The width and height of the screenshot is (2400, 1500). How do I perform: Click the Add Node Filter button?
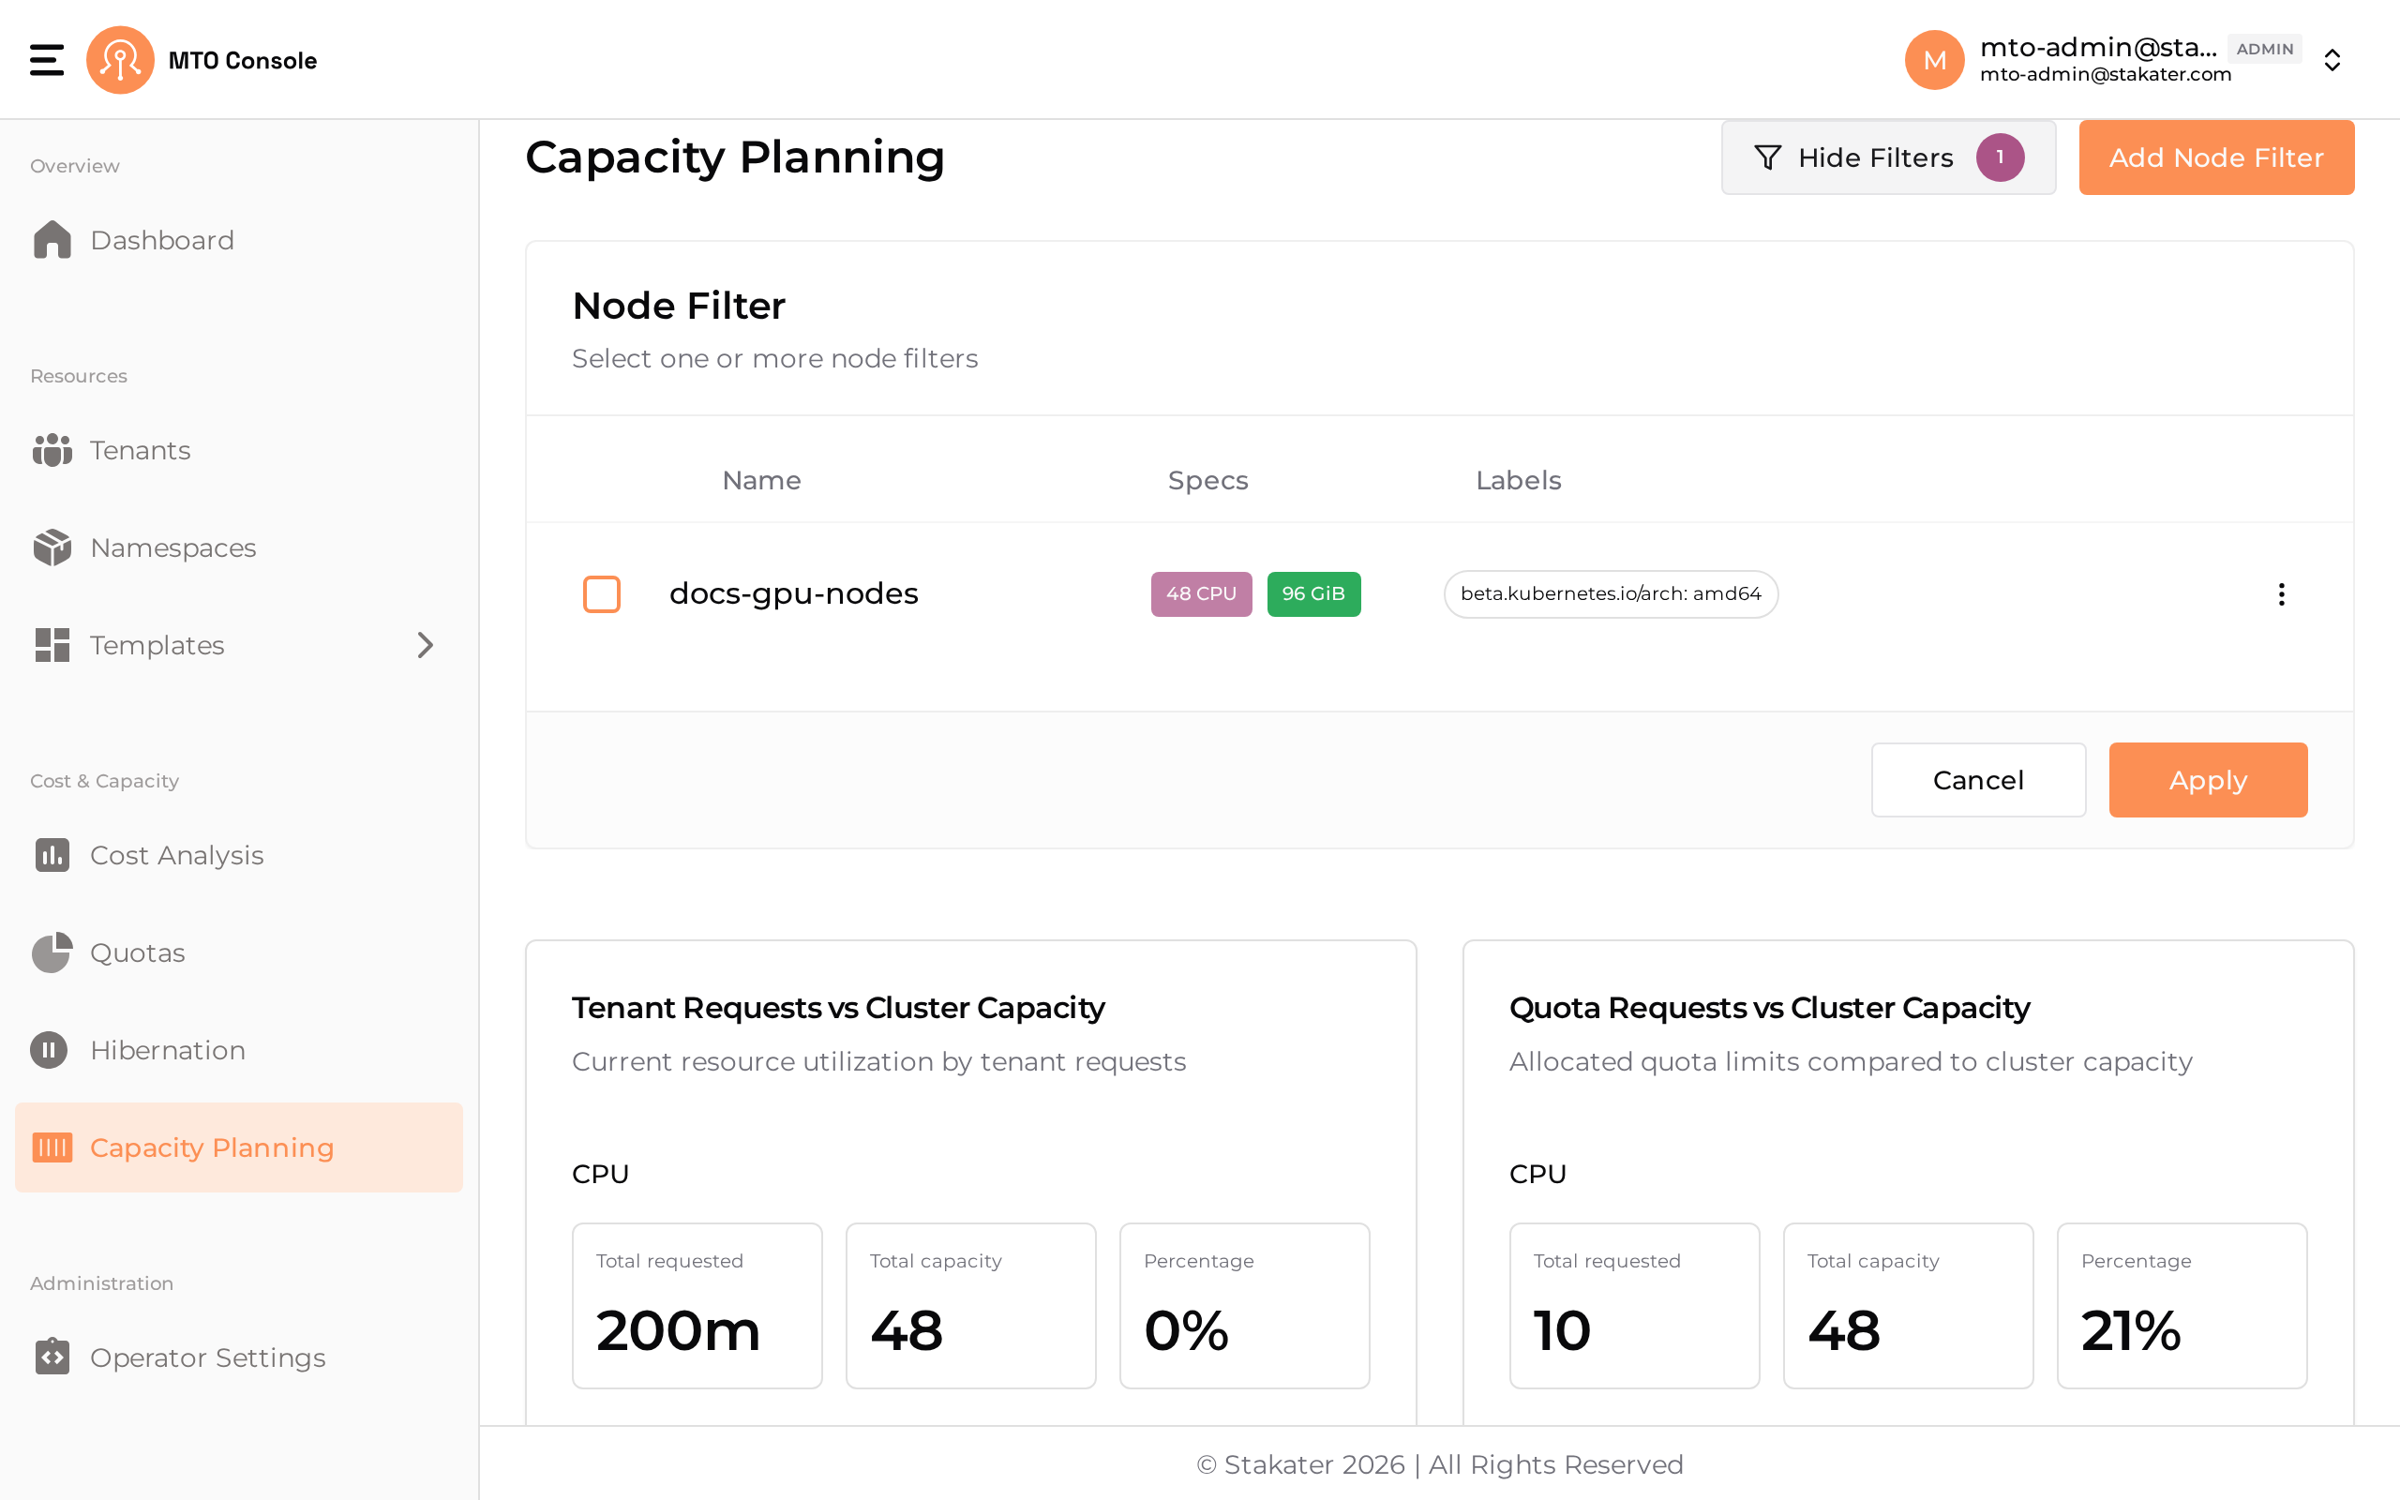pos(2215,157)
